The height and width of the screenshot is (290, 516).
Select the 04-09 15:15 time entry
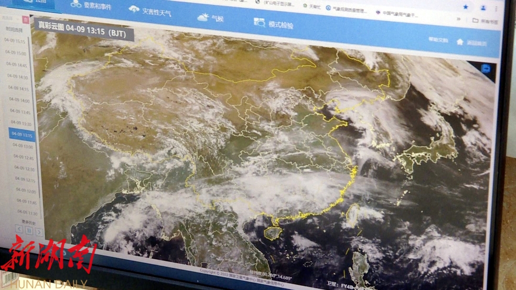pyautogui.click(x=15, y=41)
